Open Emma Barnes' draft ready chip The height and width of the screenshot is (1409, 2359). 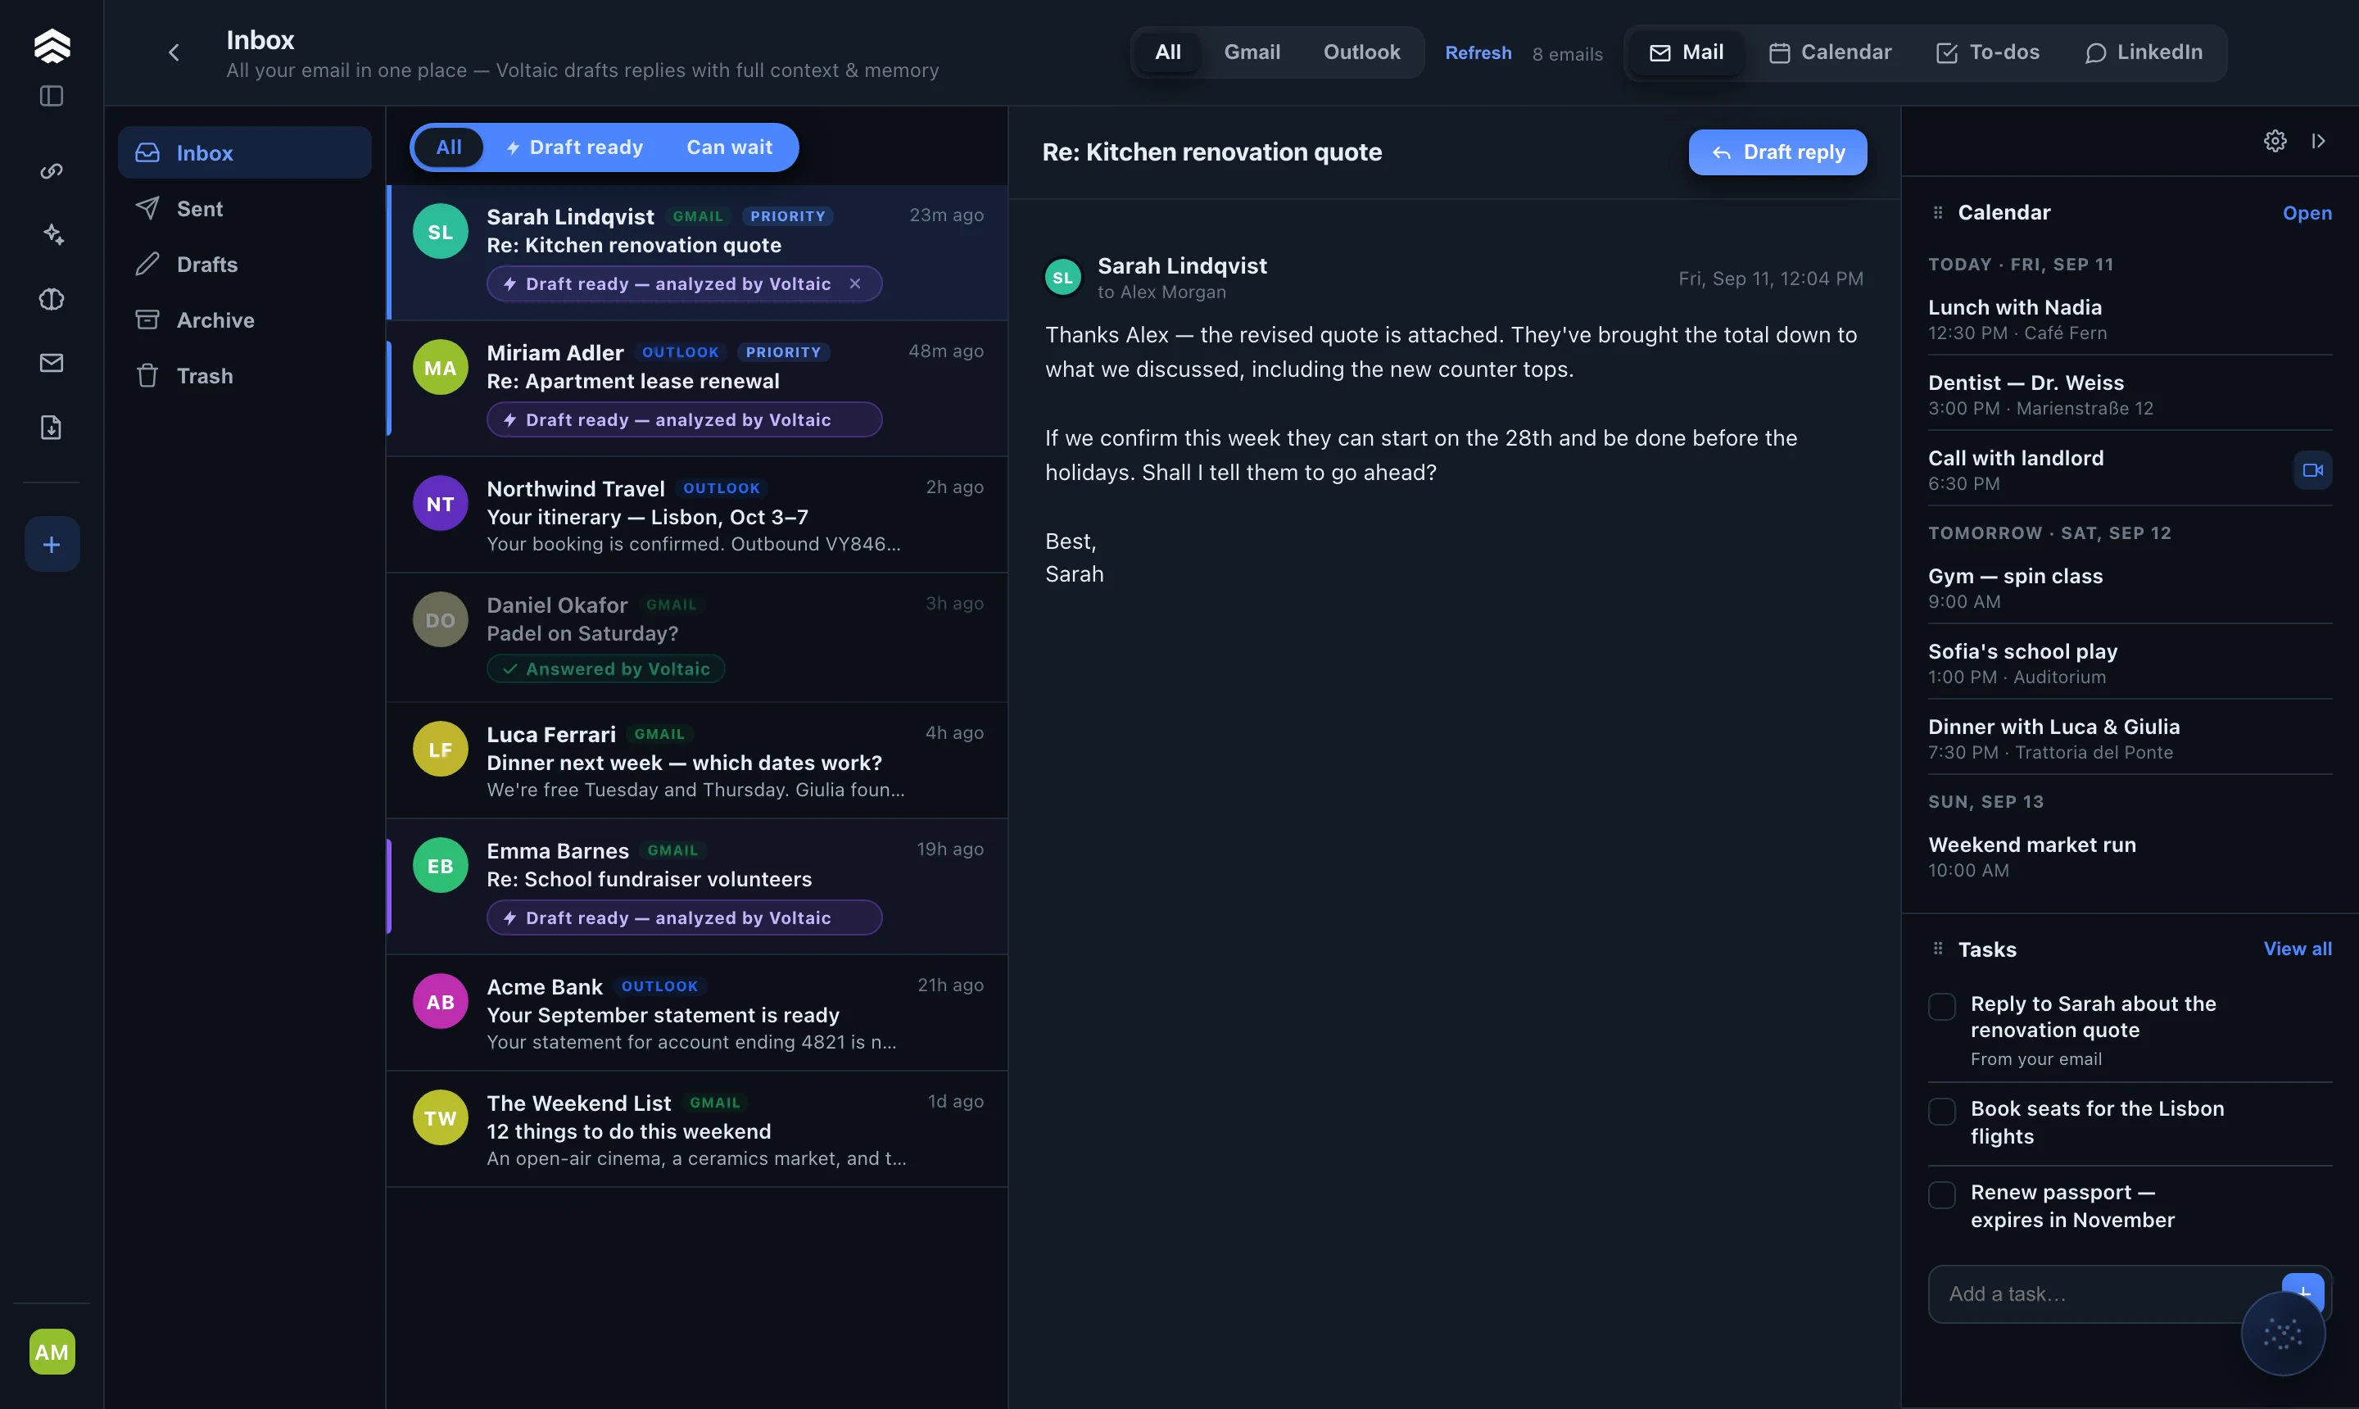(683, 917)
